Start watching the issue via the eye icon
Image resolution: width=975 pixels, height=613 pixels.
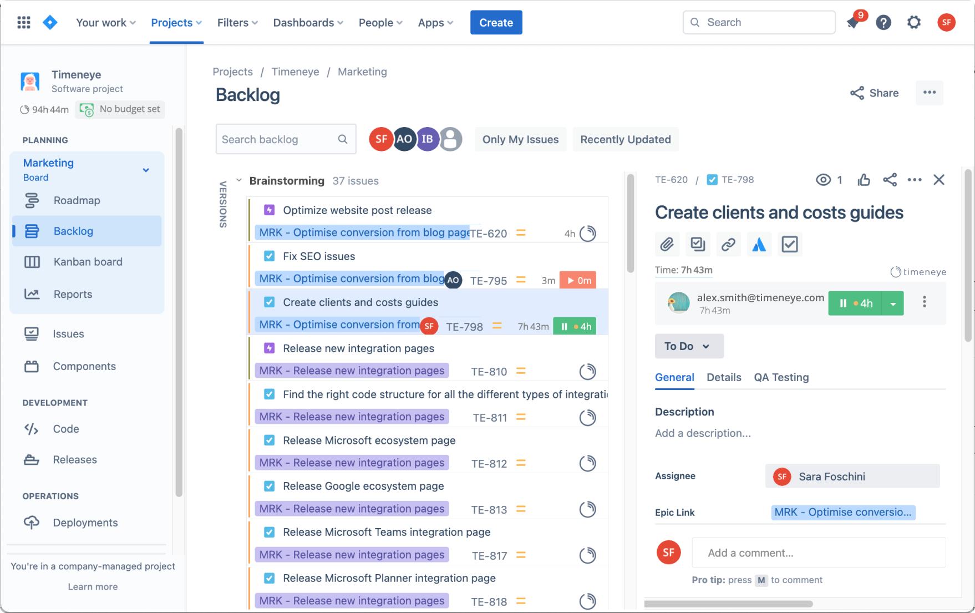click(x=822, y=180)
